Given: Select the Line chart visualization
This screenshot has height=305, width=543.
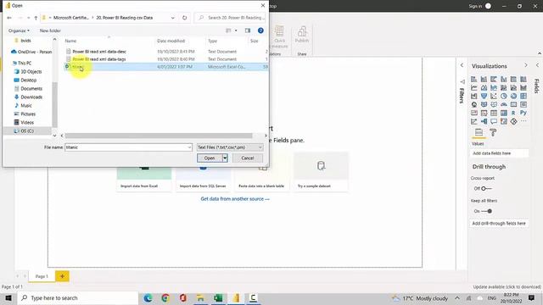Looking at the screenshot, I should 473,87.
